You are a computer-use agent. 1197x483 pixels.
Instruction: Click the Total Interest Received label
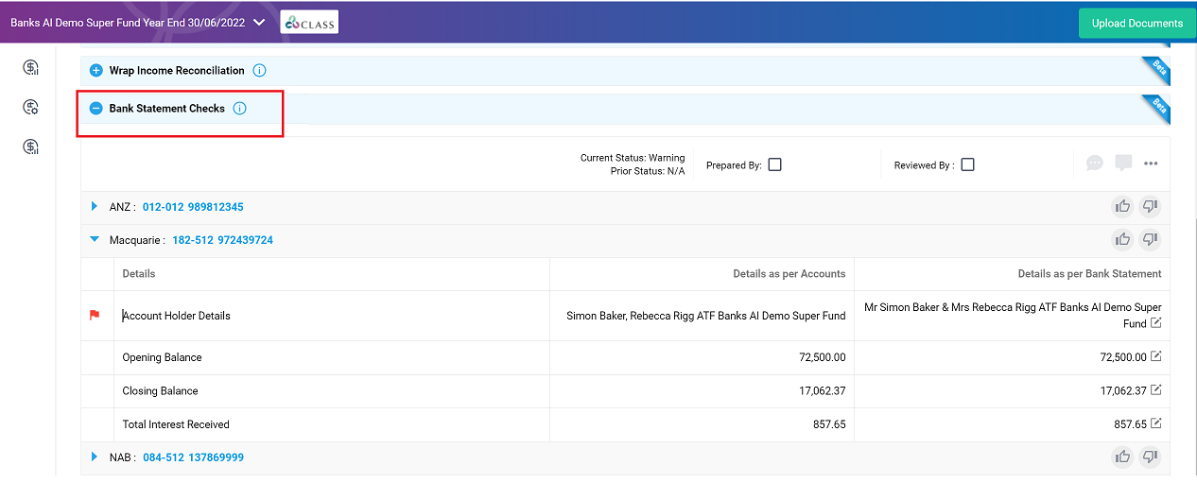176,424
